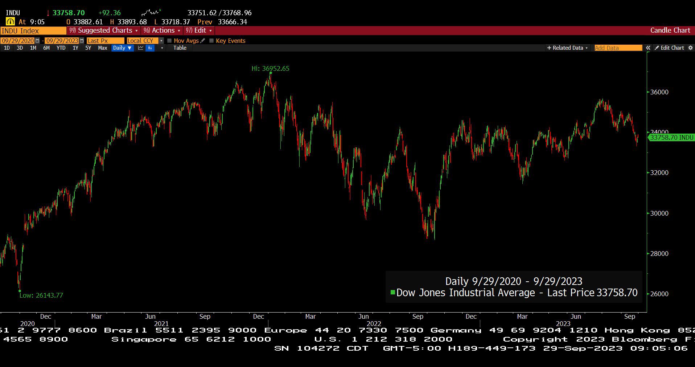Click the Local CCY field
Image resolution: width=695 pixels, height=367 pixels.
click(x=143, y=41)
